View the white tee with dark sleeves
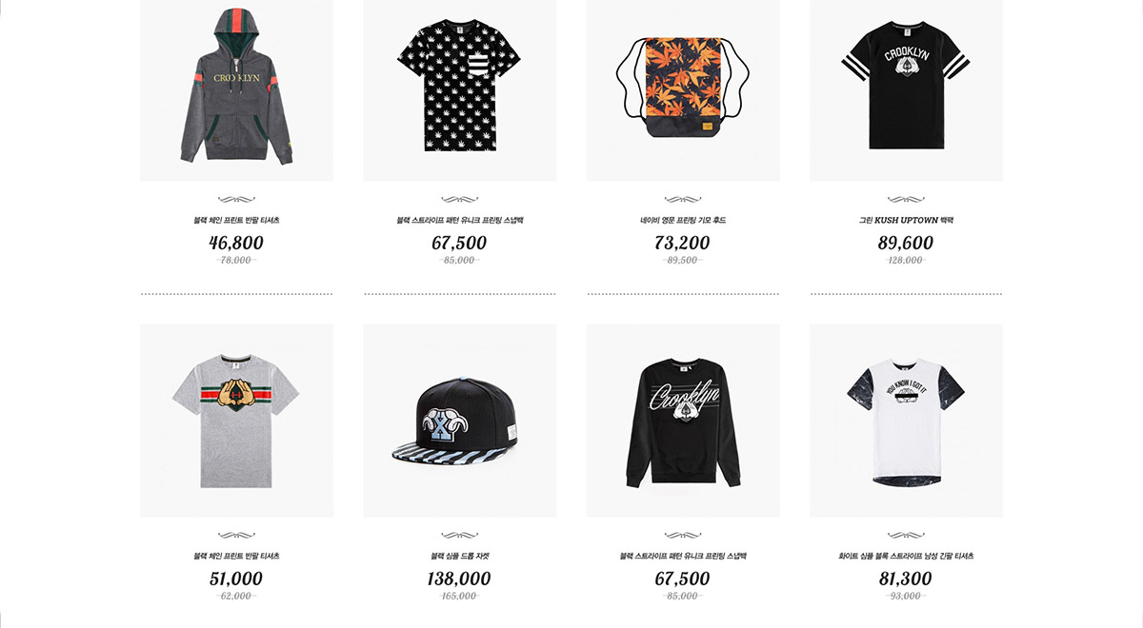 pos(906,421)
